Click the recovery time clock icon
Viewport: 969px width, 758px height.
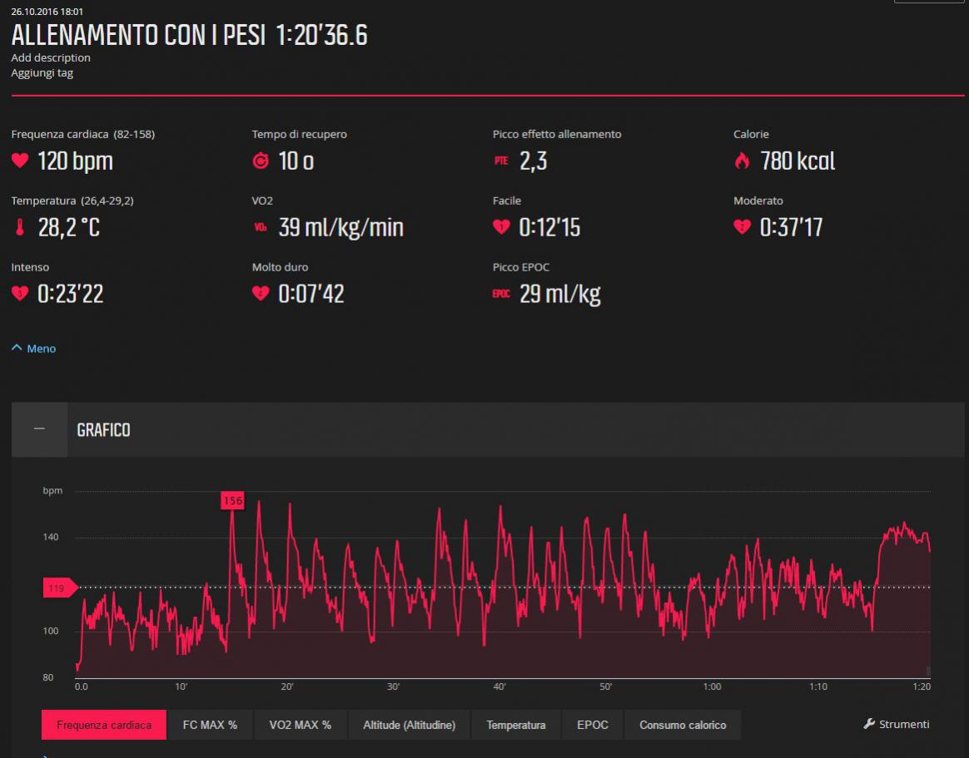[261, 161]
